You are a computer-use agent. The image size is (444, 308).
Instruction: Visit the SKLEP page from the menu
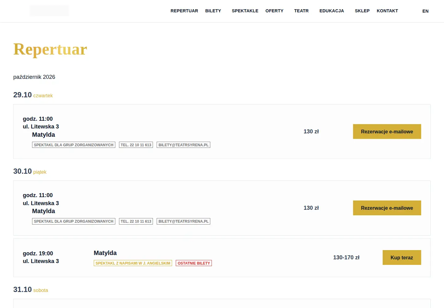click(x=362, y=11)
